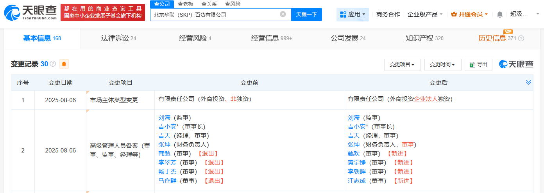Open 李朝晖 new director profile link
Image resolution: width=544 pixels, height=193 pixels.
point(357,172)
